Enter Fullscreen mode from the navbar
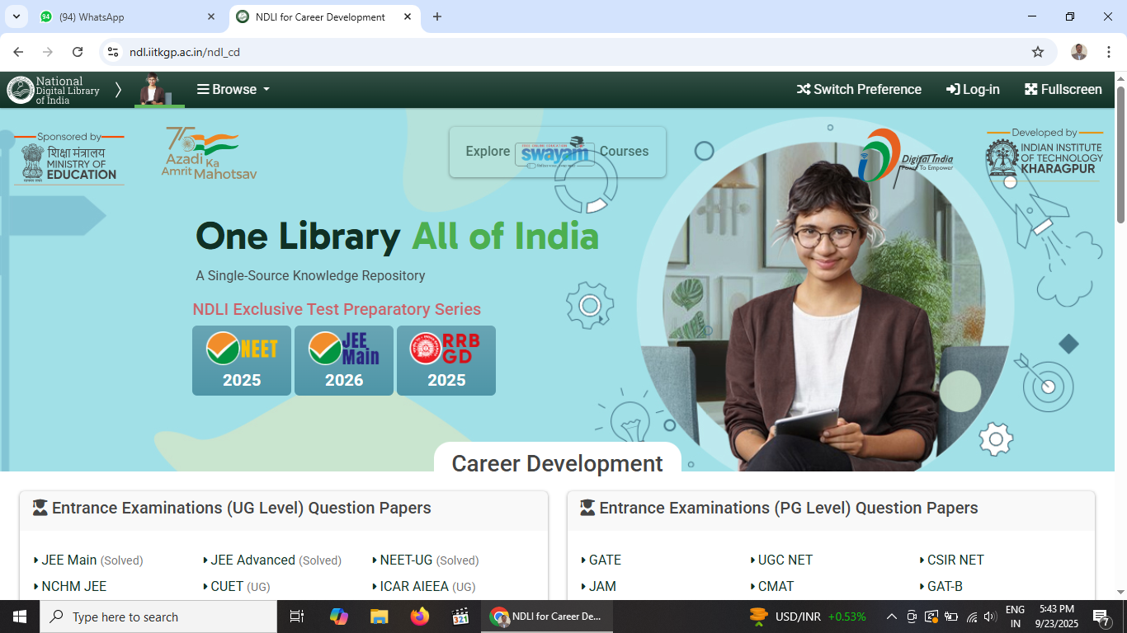 tap(1063, 90)
